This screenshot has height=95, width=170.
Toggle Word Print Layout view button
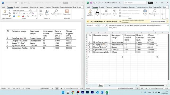click(57, 88)
